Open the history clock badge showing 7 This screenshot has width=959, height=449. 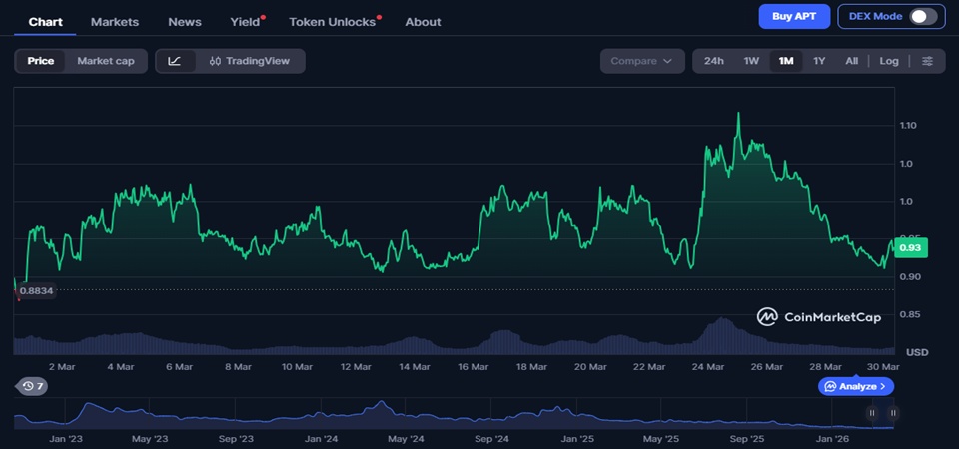tap(32, 386)
